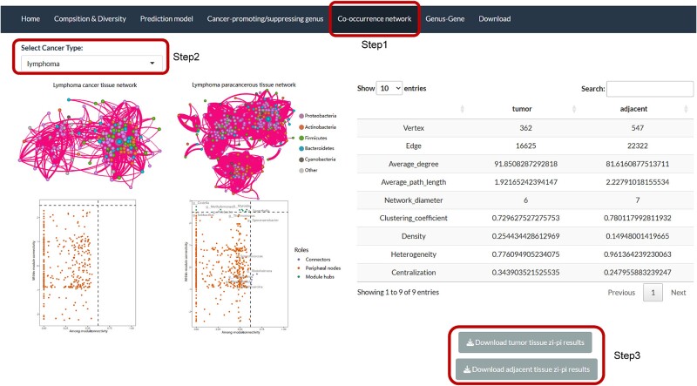Download adjacent tissue zi-pi results
This screenshot has height=386, width=697.
526,369
